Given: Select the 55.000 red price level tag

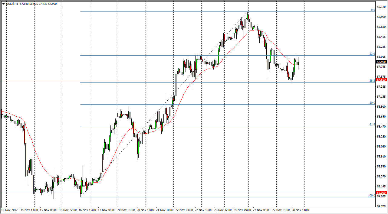Looking at the screenshot, I should [x=381, y=193].
